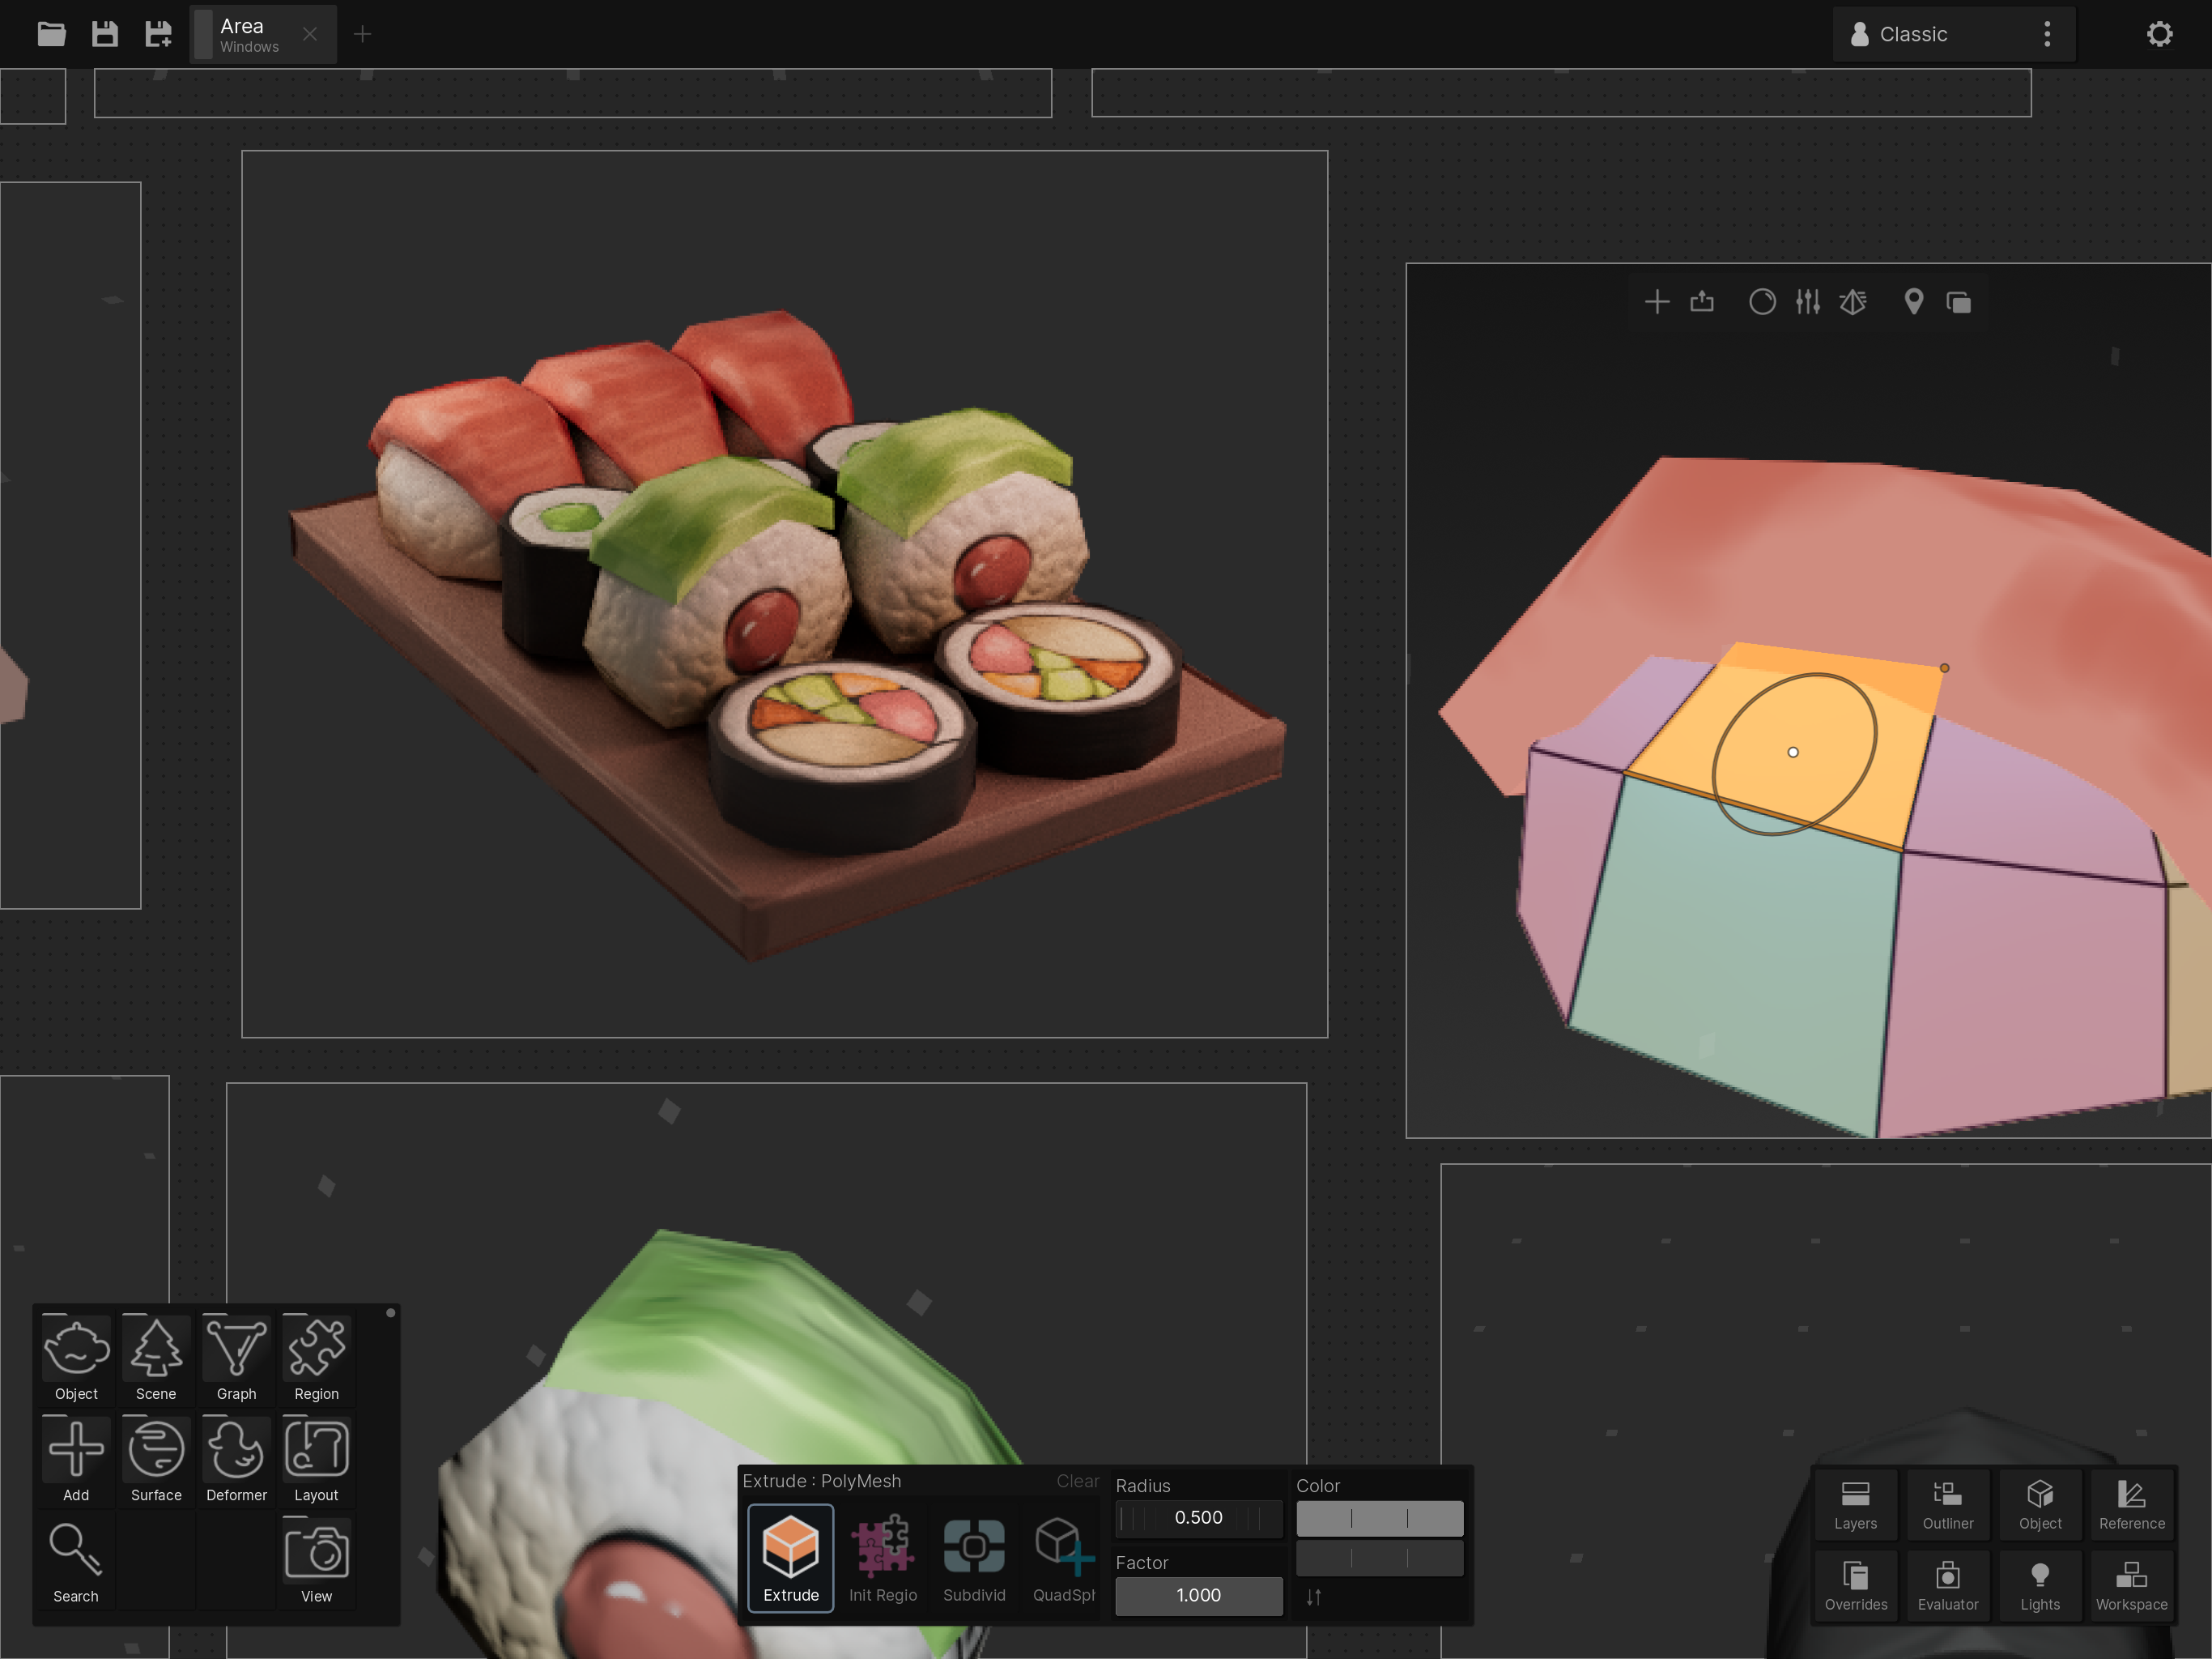Screen dimensions: 2212x1659
Task: Click the lower Color slider bar
Action: tap(1379, 1558)
